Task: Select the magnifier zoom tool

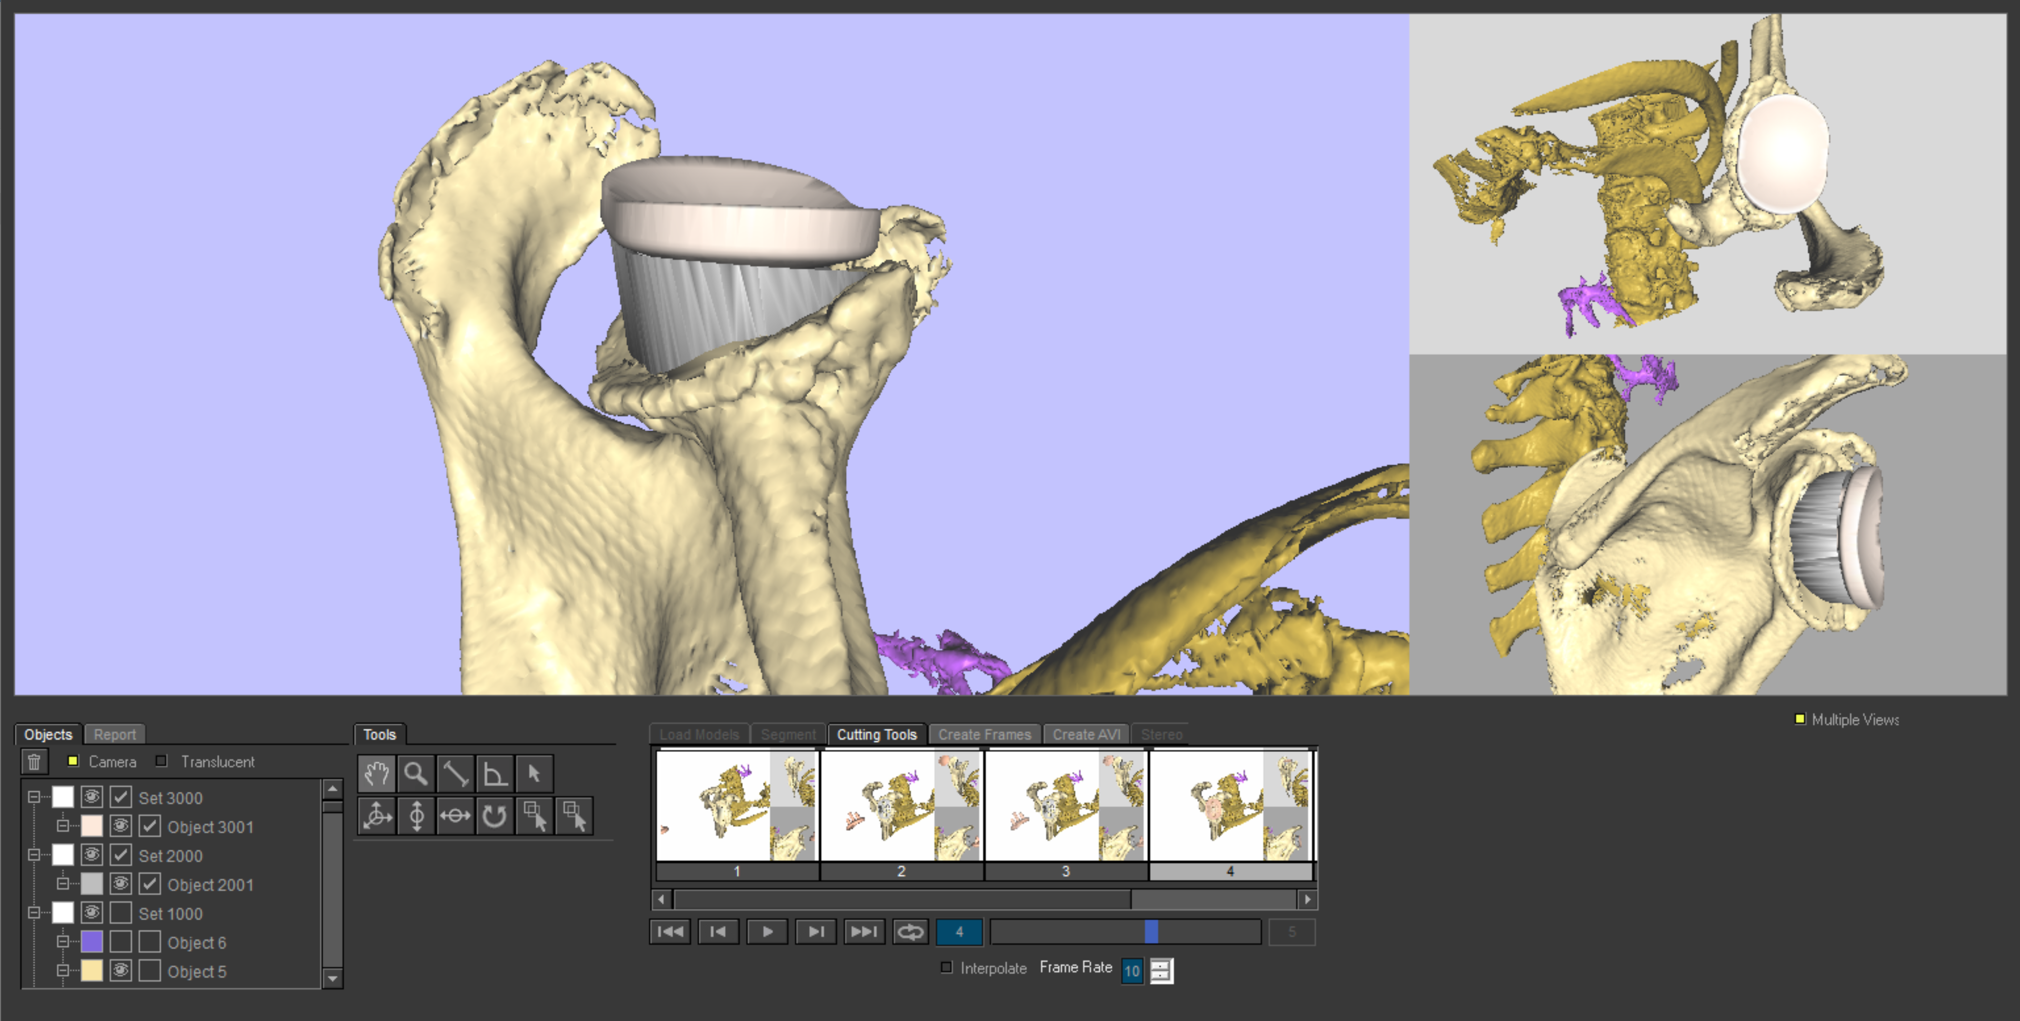Action: tap(416, 774)
